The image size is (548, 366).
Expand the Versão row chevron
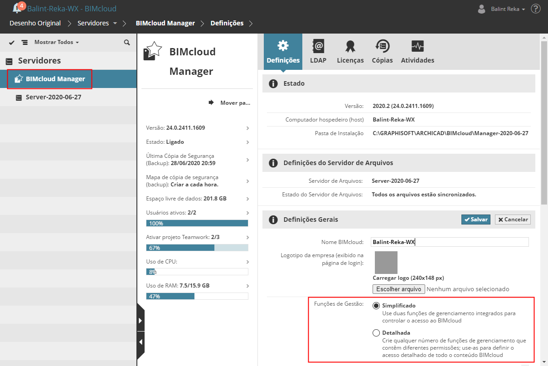(x=247, y=128)
